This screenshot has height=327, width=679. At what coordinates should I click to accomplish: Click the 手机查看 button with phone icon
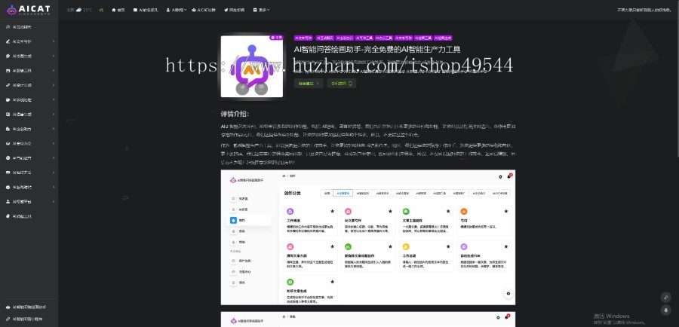(x=341, y=83)
